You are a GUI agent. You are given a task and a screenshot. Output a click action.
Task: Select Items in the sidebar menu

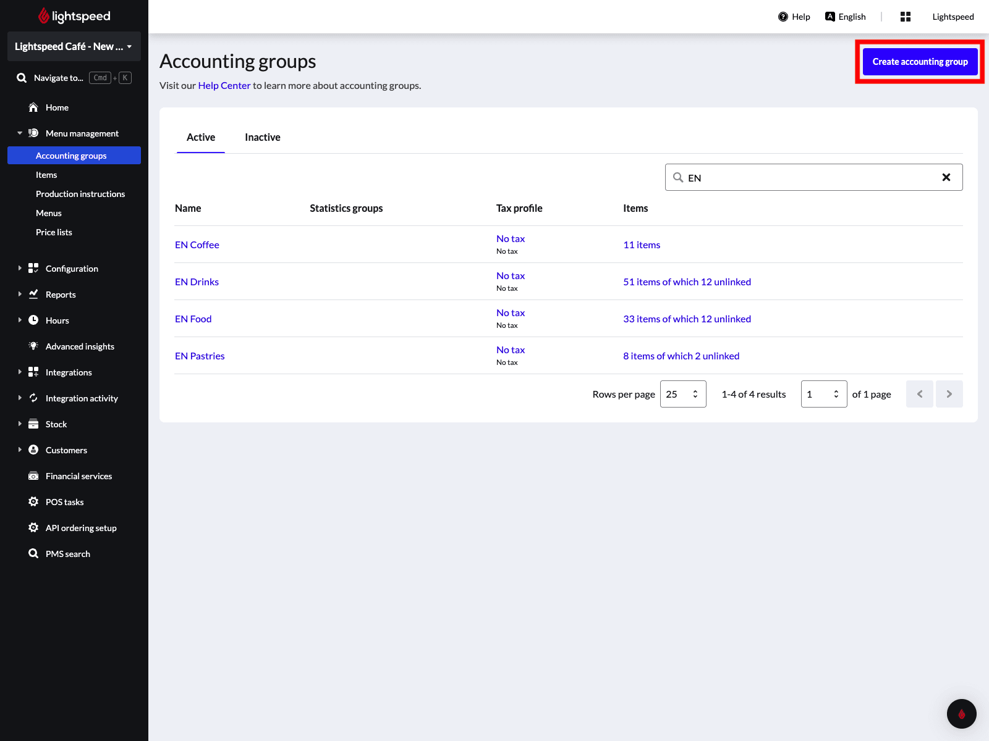[46, 175]
